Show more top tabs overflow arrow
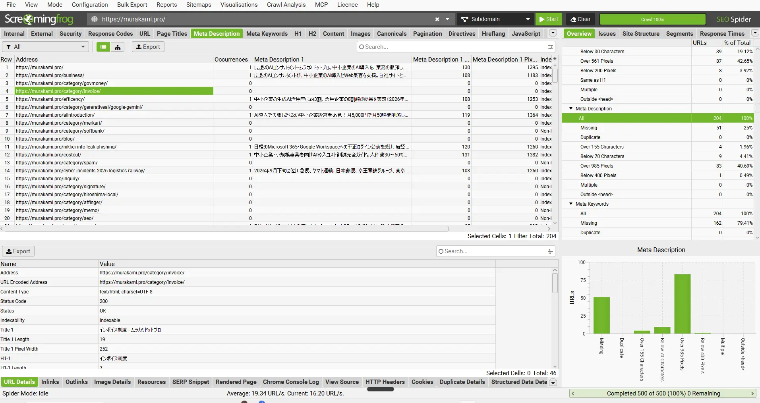760x403 pixels. coord(553,33)
